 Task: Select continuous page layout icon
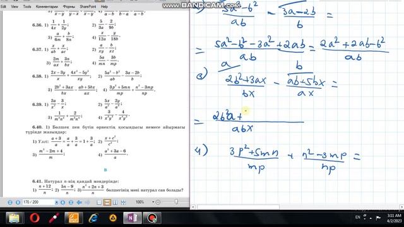coord(107,202)
